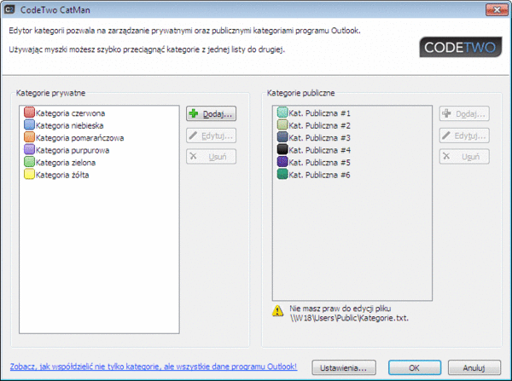Viewport: 512px width, 381px height.
Task: Select Kat. Publiczna #1 text
Action: tap(319, 113)
